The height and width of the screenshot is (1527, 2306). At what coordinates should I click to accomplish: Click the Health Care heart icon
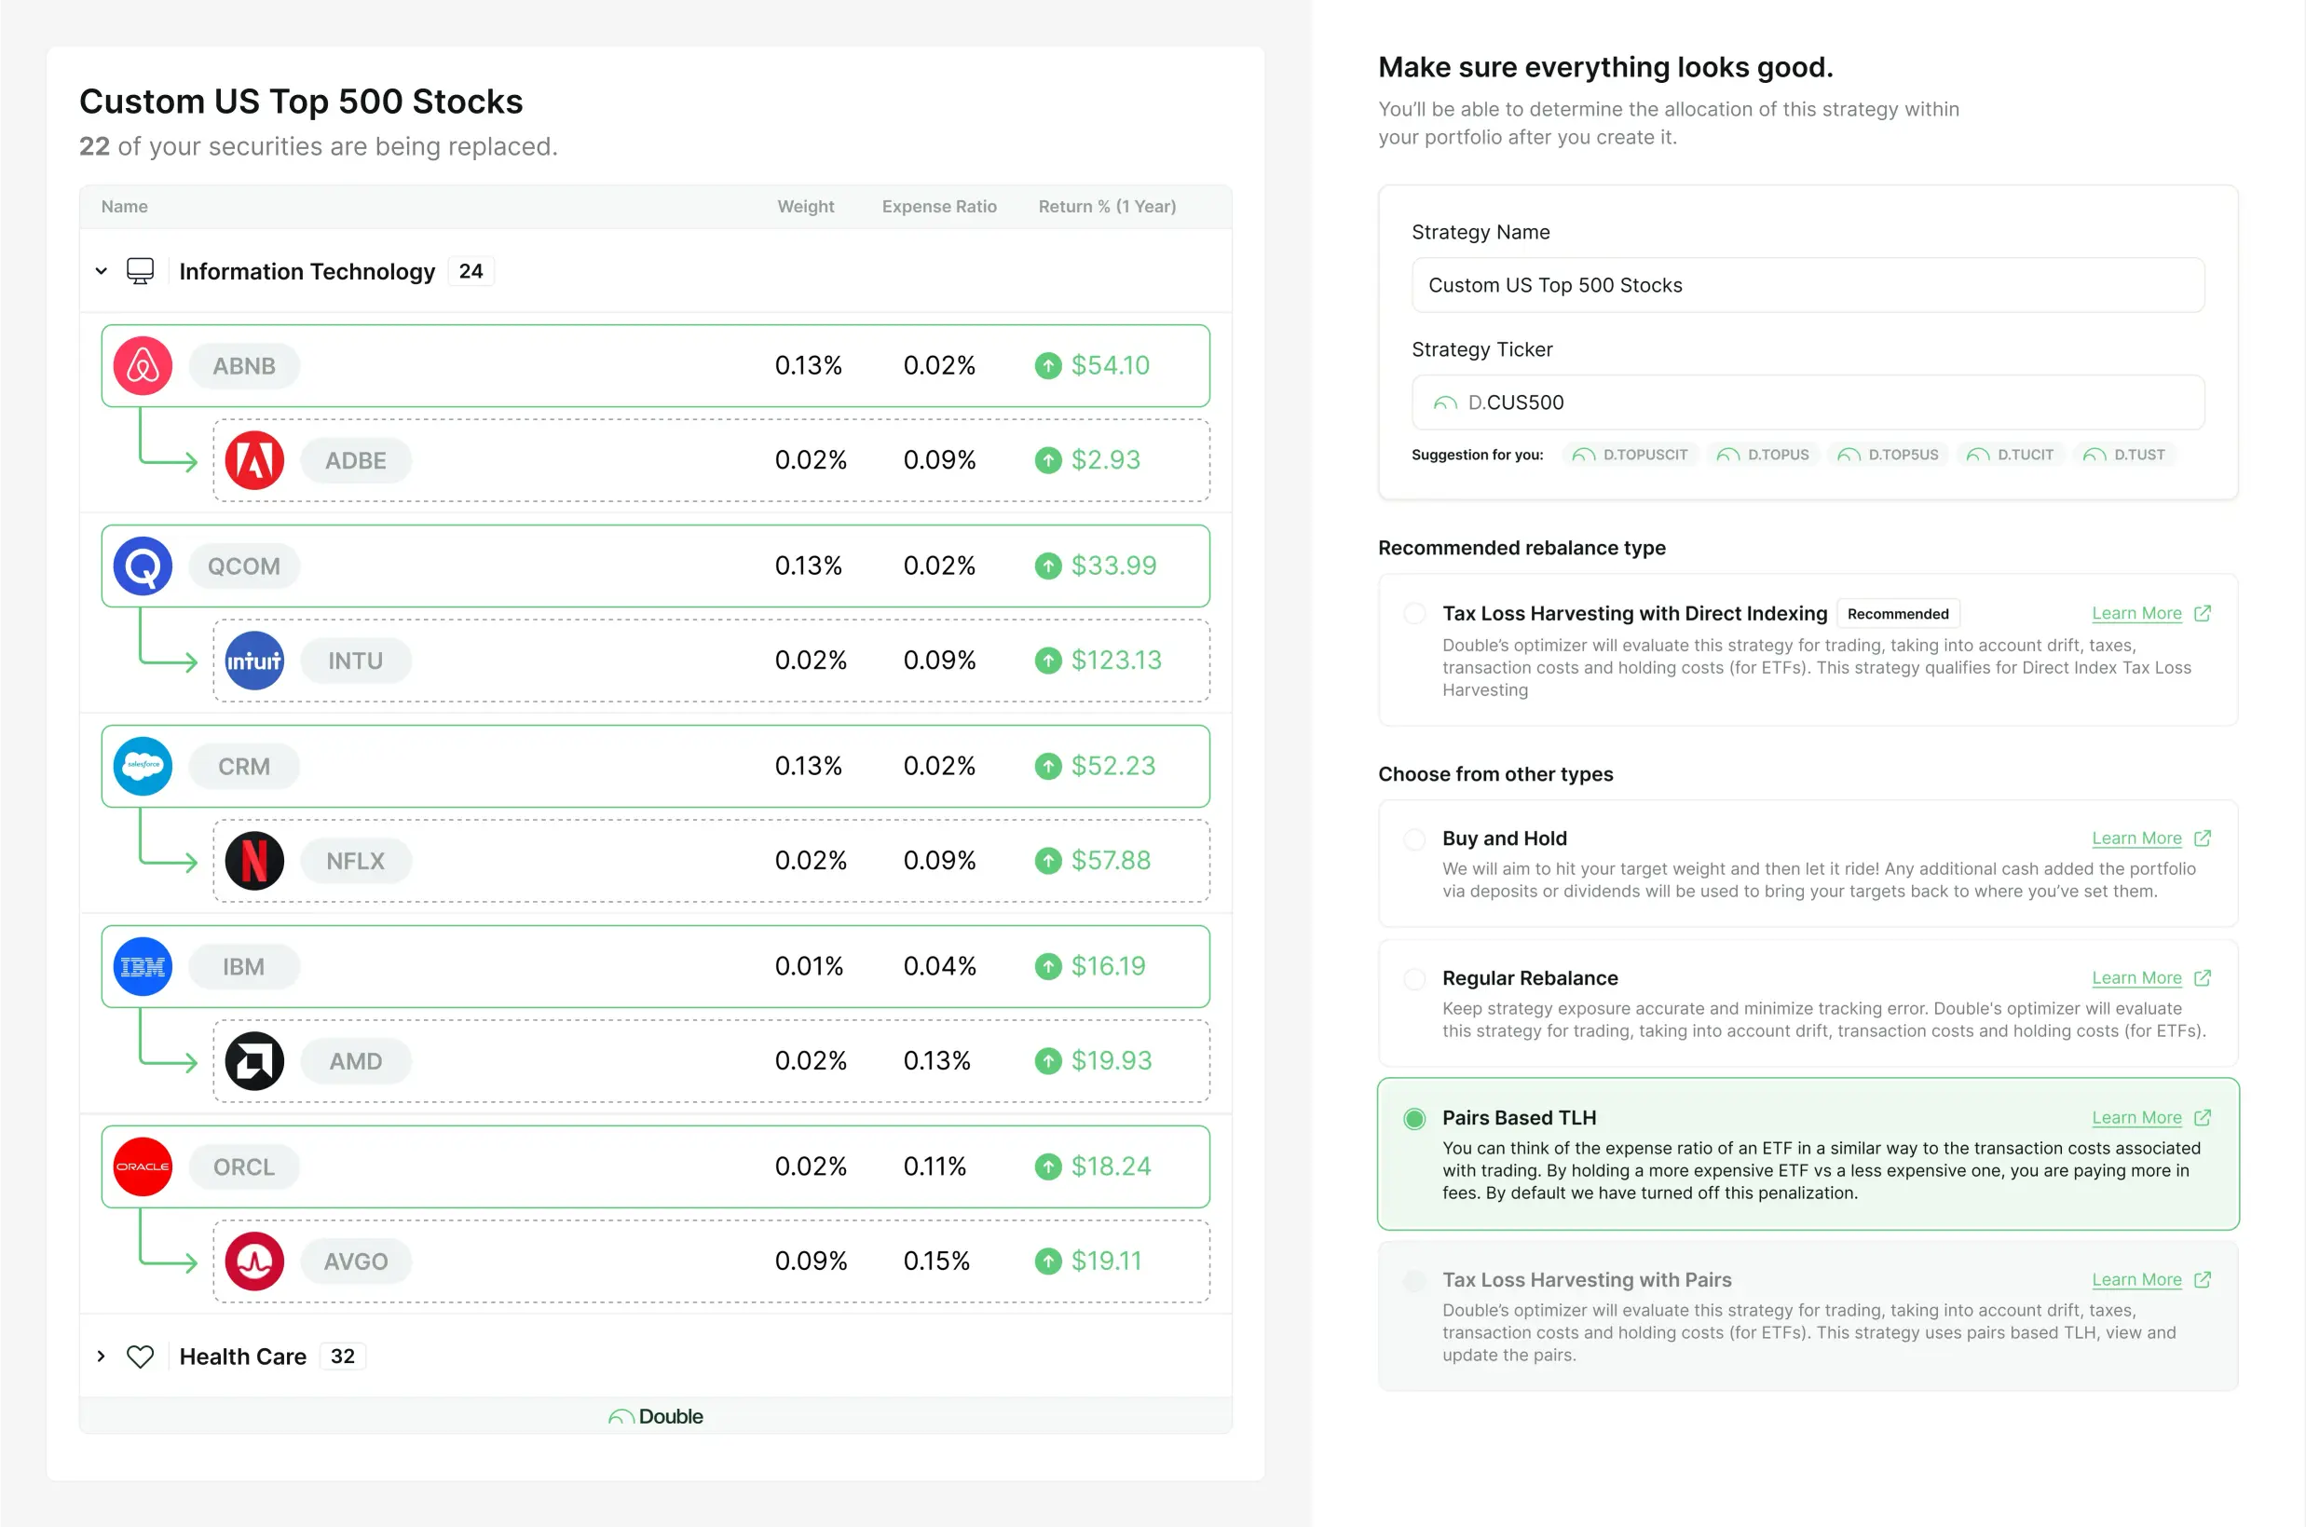point(141,1357)
